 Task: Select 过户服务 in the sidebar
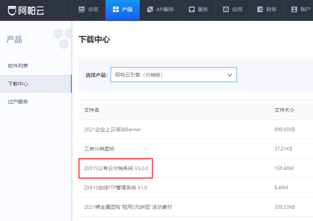coord(36,102)
